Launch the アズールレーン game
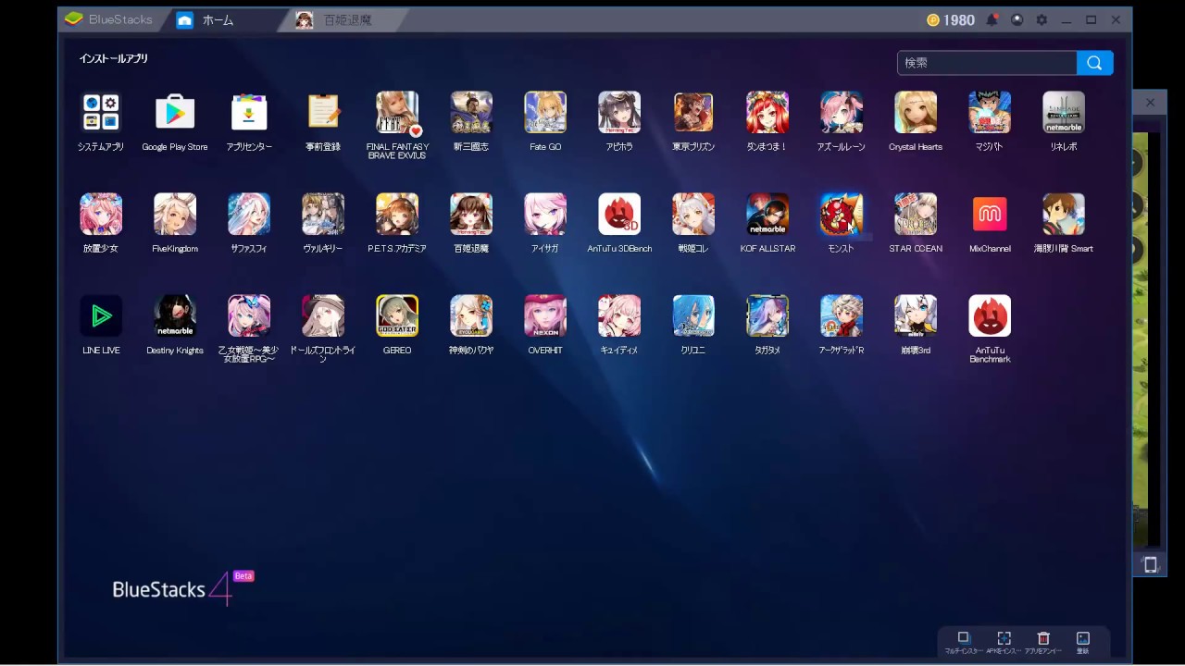Viewport: 1185px width, 666px height. (x=842, y=112)
